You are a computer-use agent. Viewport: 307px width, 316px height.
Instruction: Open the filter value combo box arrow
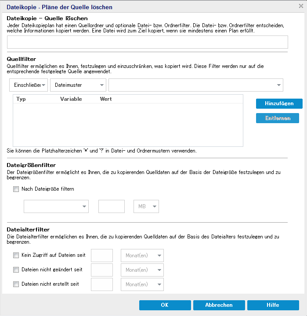279,85
